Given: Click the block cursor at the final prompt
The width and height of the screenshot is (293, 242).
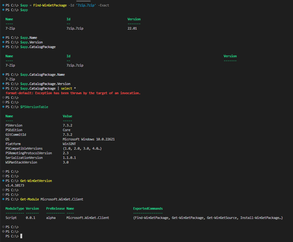Looking at the screenshot, I should pos(21,236).
